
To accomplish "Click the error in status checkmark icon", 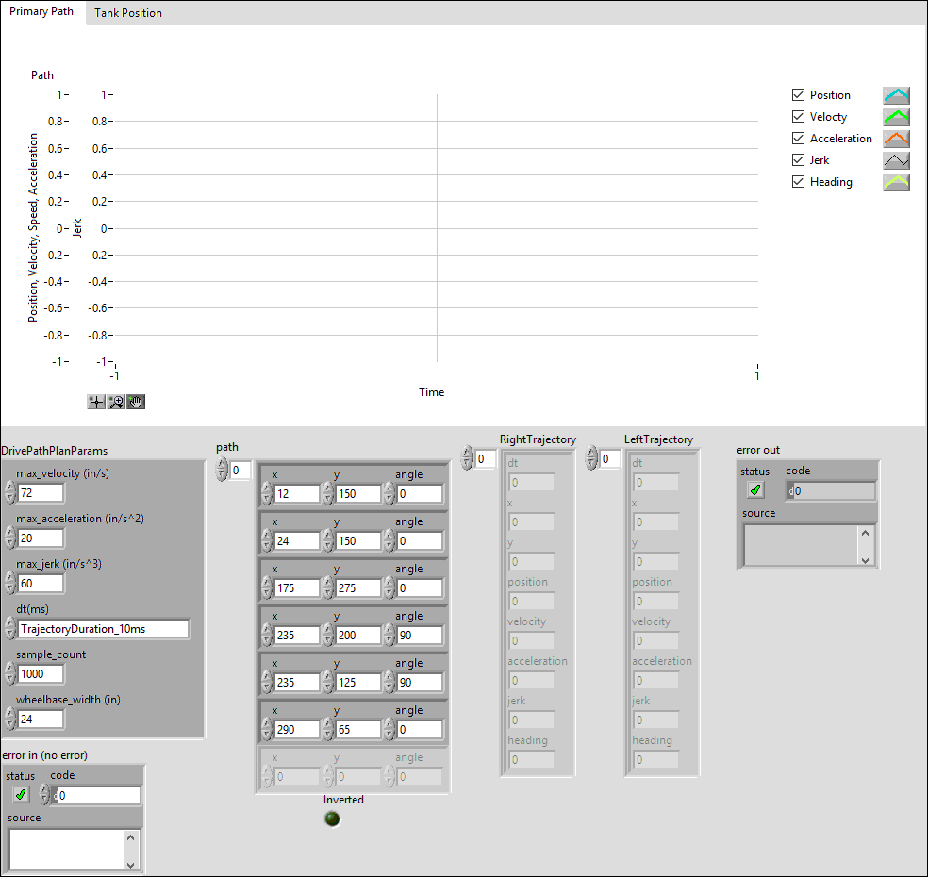I will coord(20,793).
